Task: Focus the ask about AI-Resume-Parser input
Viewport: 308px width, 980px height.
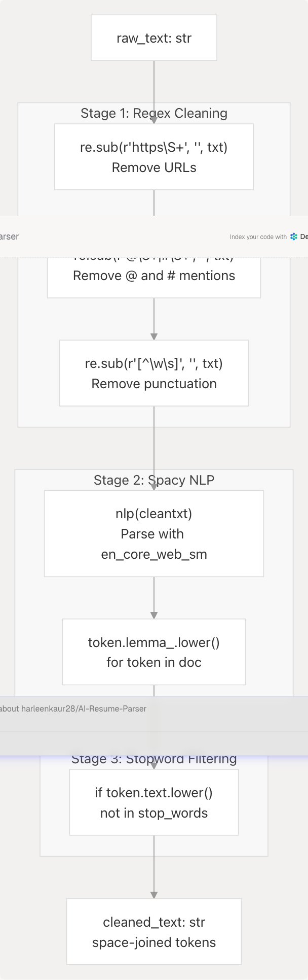Action: (x=73, y=708)
